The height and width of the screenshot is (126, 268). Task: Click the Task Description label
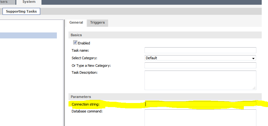point(85,73)
